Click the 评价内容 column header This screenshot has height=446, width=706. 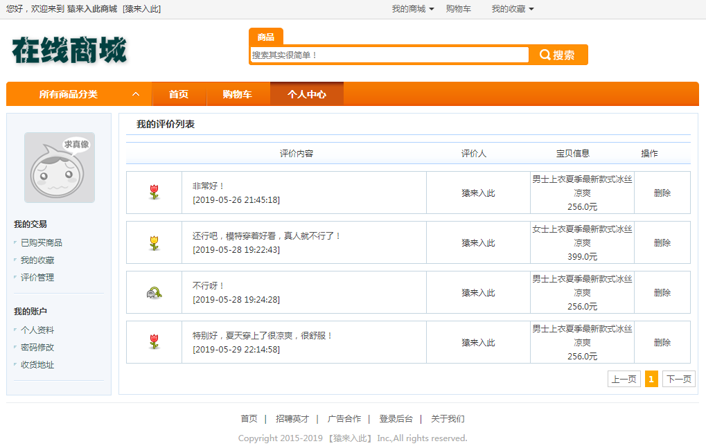click(297, 154)
